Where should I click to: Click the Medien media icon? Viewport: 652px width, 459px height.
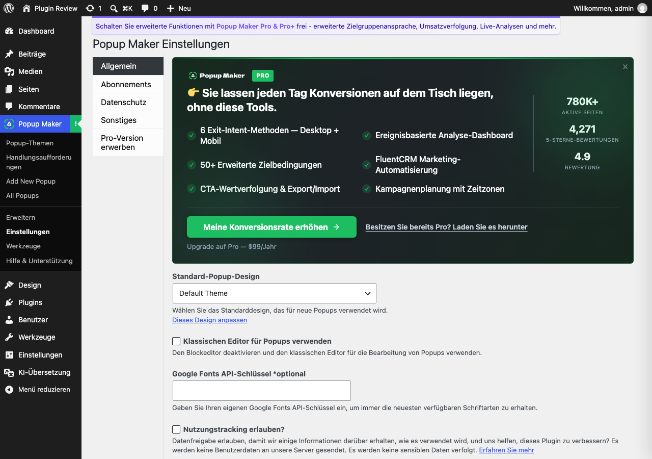coord(9,71)
